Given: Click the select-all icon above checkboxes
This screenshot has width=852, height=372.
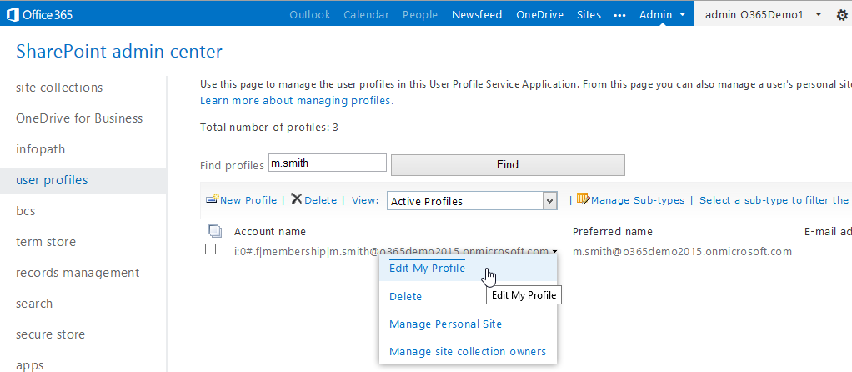Looking at the screenshot, I should [x=213, y=231].
